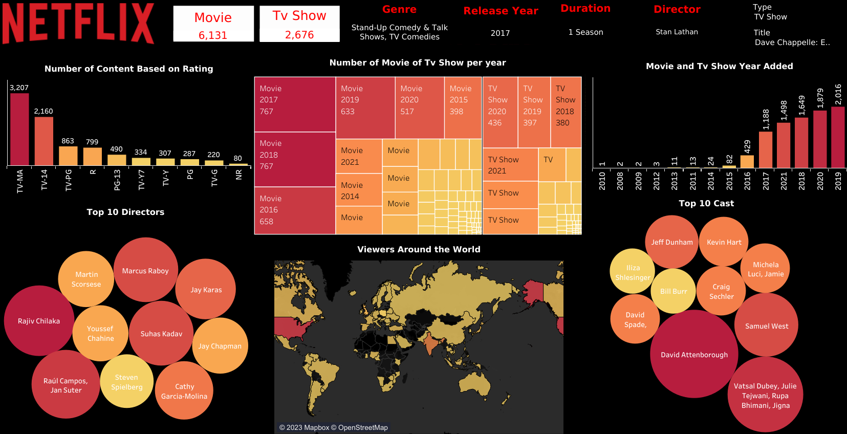
Task: Click the TV Show 2020 436 tile
Action: coord(500,112)
